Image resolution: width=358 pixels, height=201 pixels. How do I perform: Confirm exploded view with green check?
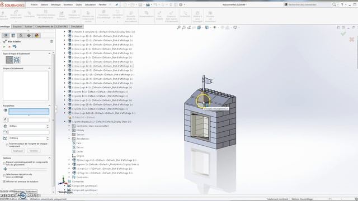pos(4,47)
